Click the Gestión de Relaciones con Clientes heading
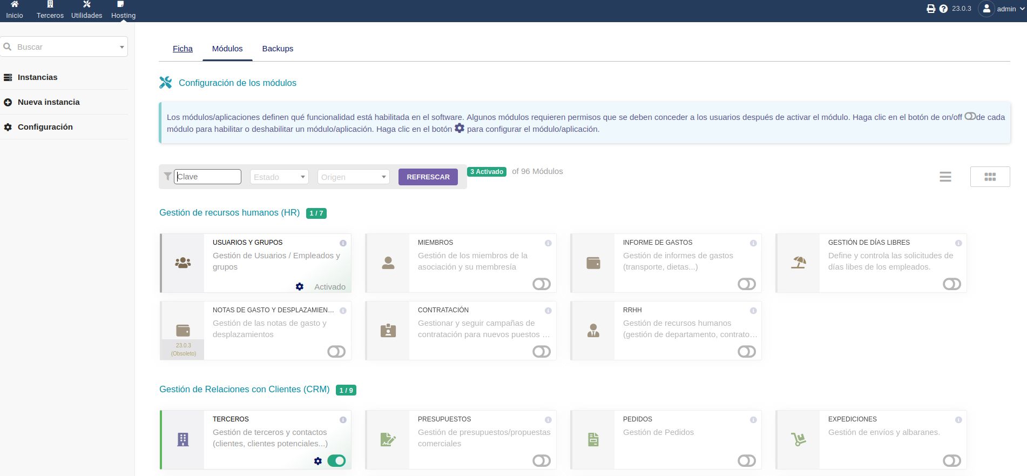The image size is (1027, 476). (245, 390)
